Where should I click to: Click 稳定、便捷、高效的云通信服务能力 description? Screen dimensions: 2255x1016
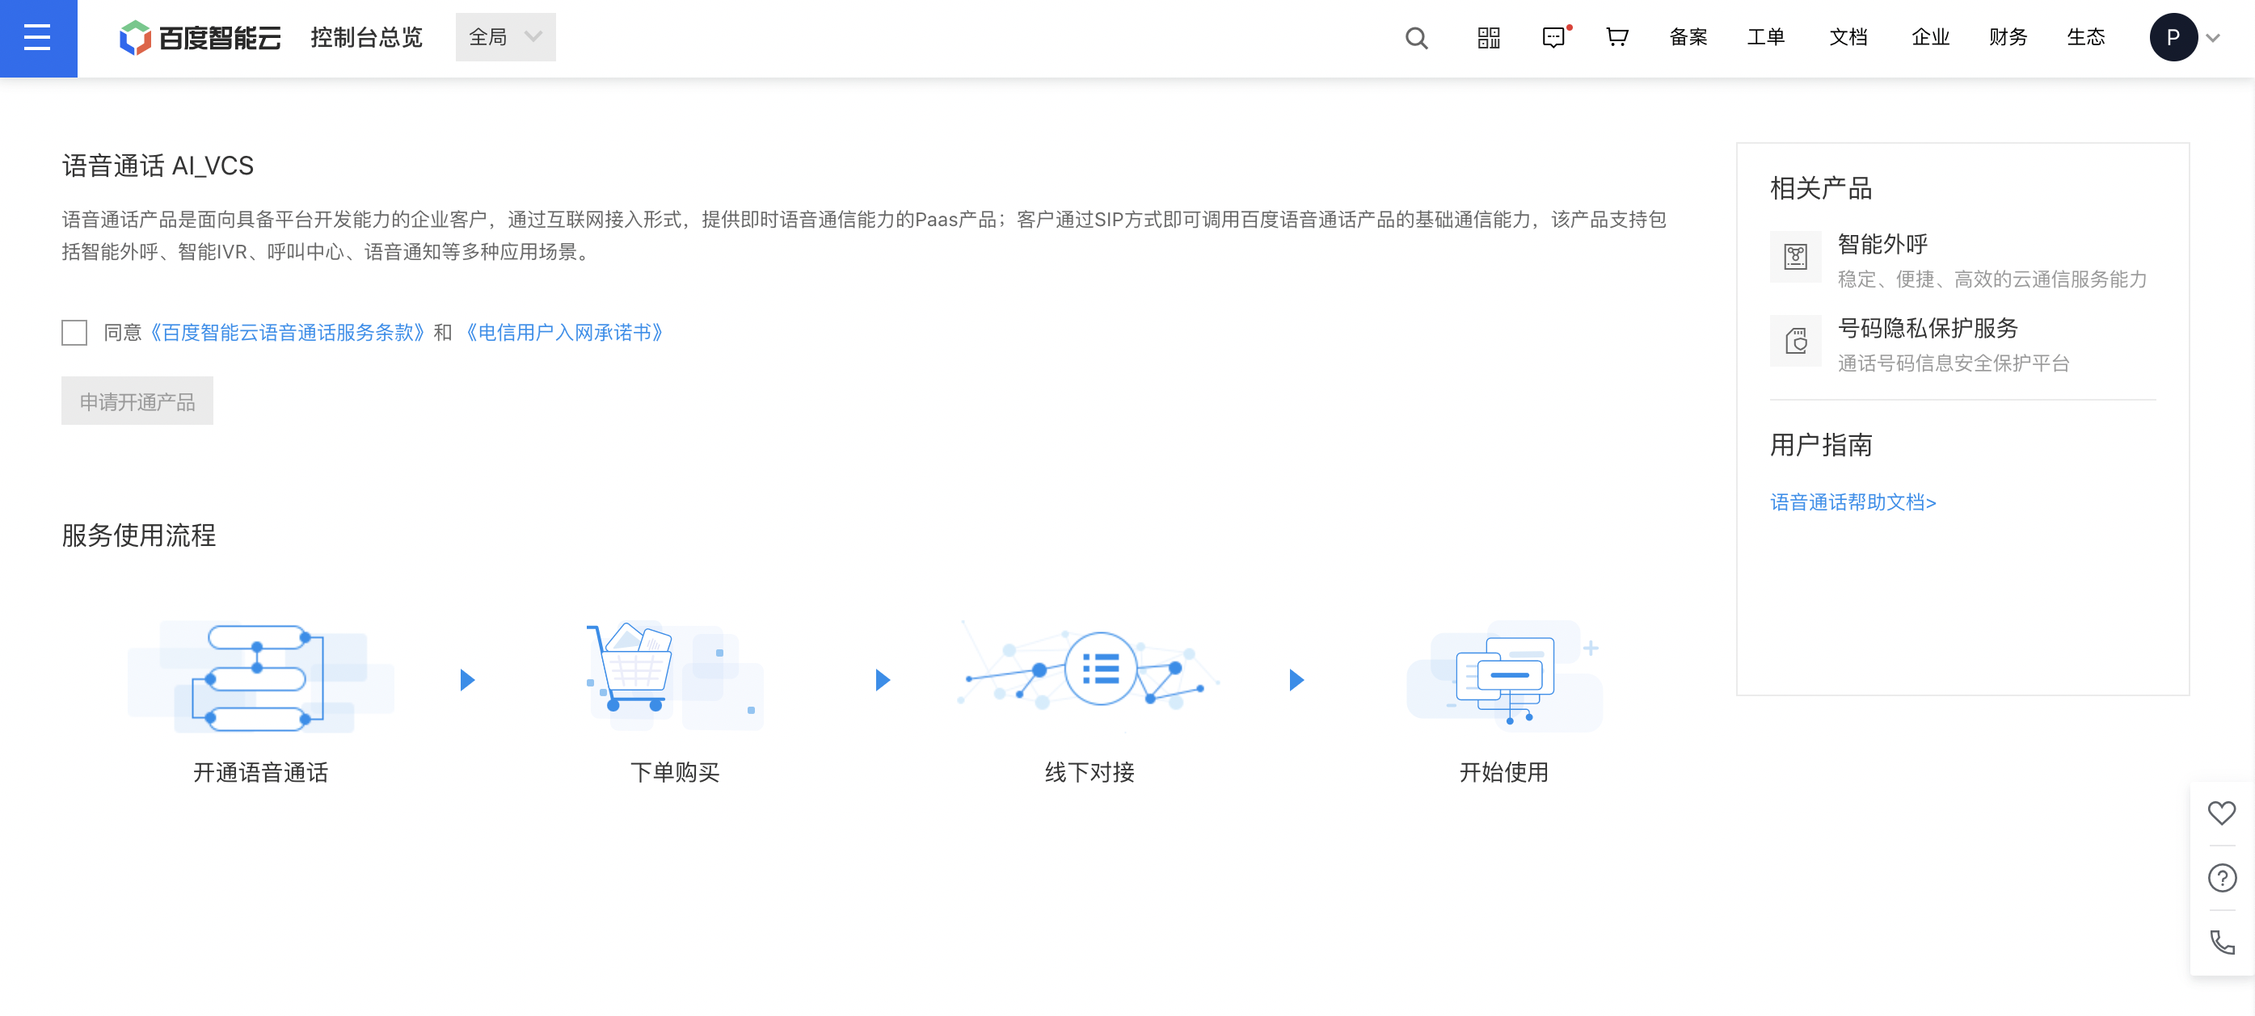coord(1992,279)
